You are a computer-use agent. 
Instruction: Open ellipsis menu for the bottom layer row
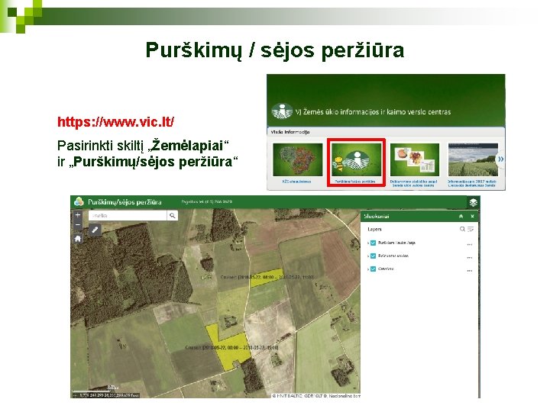click(x=470, y=270)
